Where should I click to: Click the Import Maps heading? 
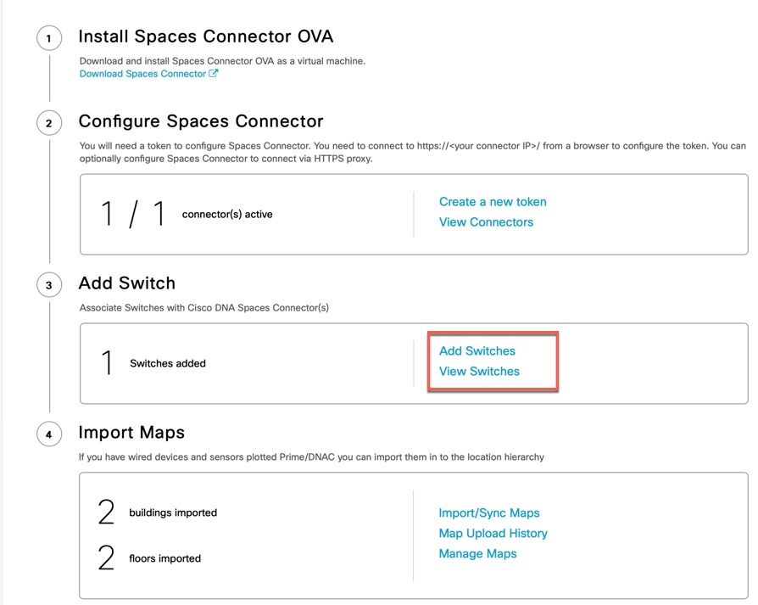coord(131,433)
